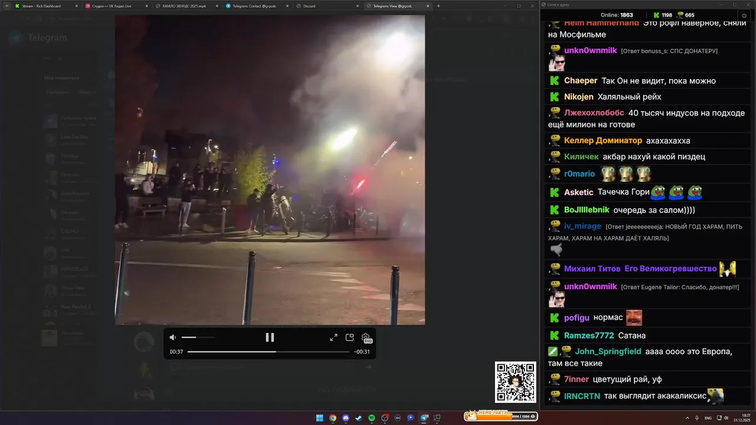Click the -00:31 remaining time label
The image size is (756, 425).
coord(362,352)
